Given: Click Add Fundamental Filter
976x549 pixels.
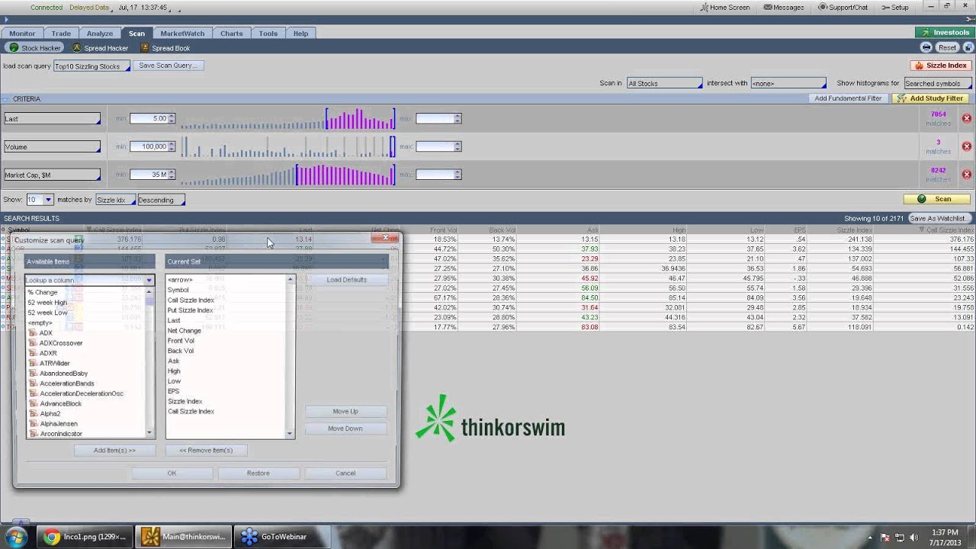Looking at the screenshot, I should 848,98.
